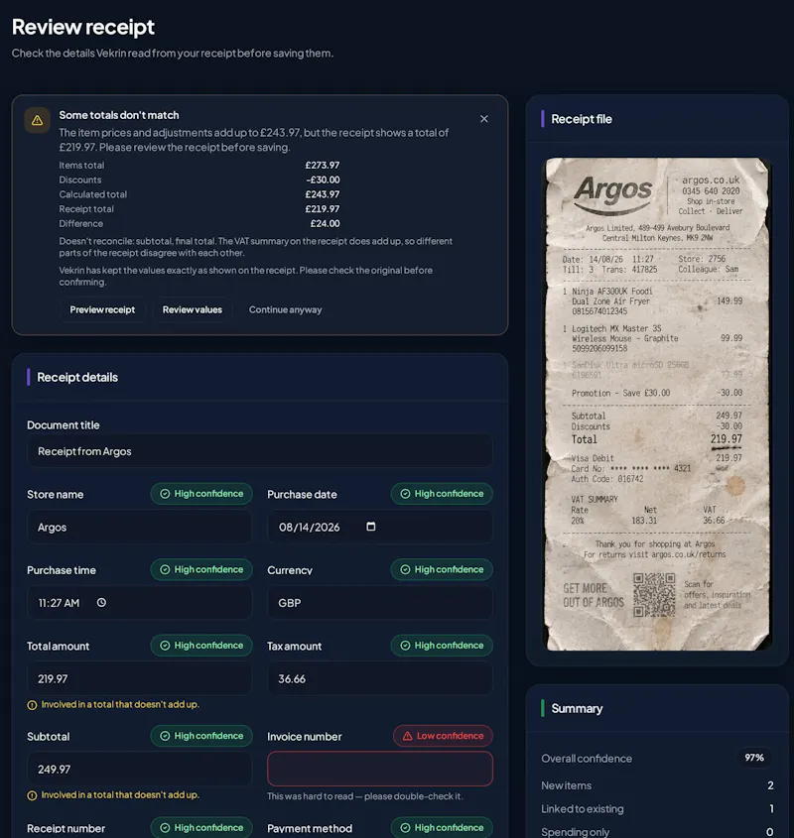Viewport: 794px width, 838px height.
Task: Select the Discounts -£30.00 value
Action: 323,180
